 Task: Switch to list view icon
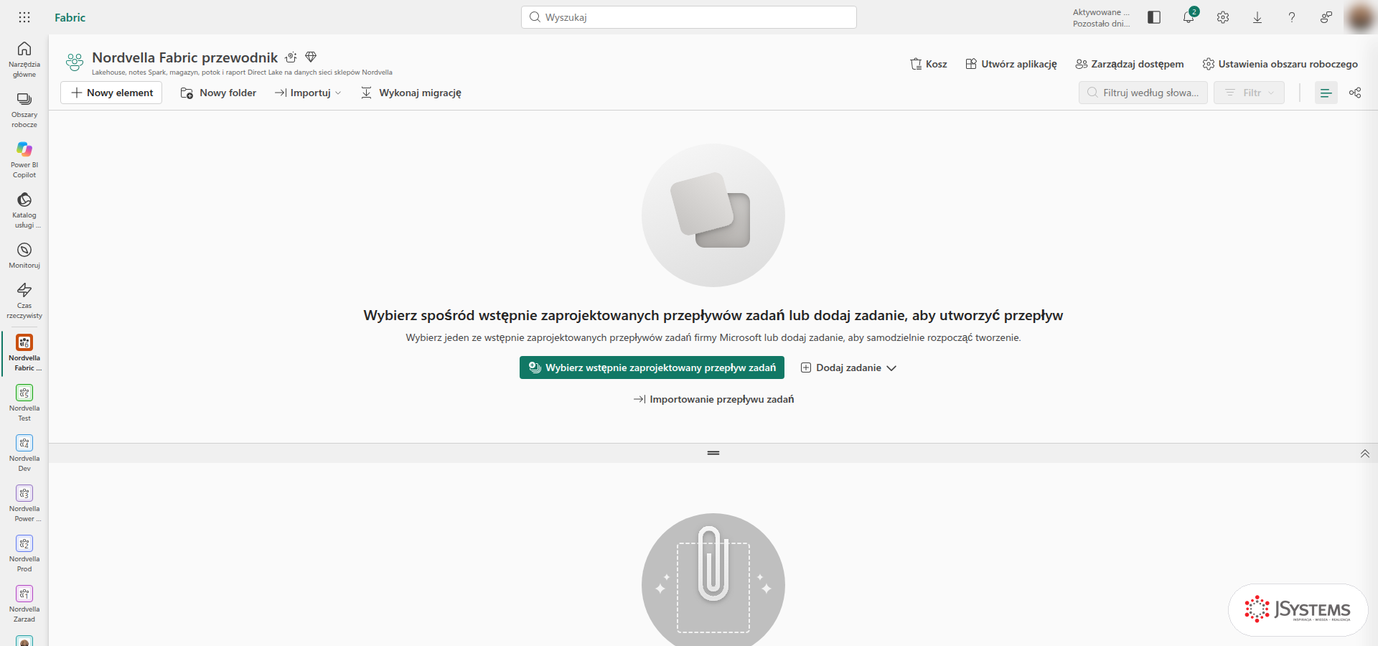pyautogui.click(x=1326, y=93)
